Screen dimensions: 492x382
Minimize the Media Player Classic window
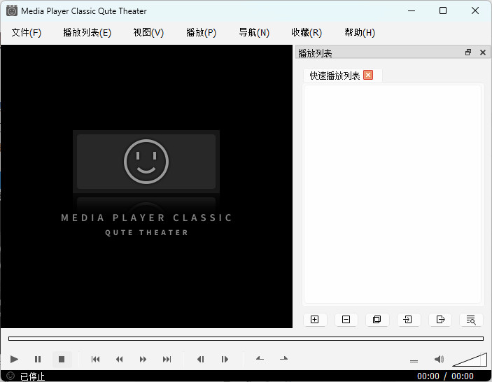pyautogui.click(x=412, y=10)
